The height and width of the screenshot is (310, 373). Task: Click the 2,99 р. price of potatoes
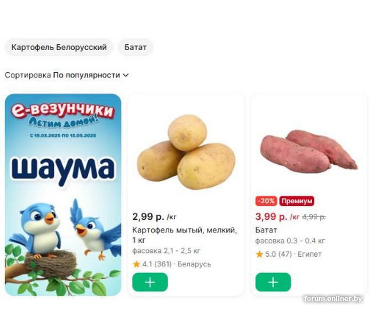pos(148,217)
